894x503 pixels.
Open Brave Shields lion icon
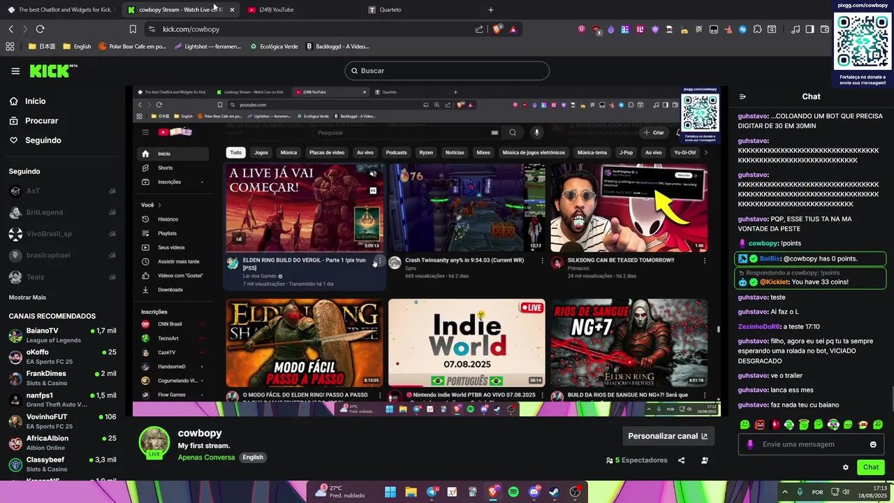pos(498,29)
